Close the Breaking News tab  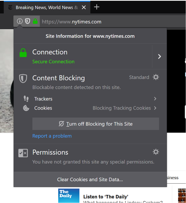(84, 7)
